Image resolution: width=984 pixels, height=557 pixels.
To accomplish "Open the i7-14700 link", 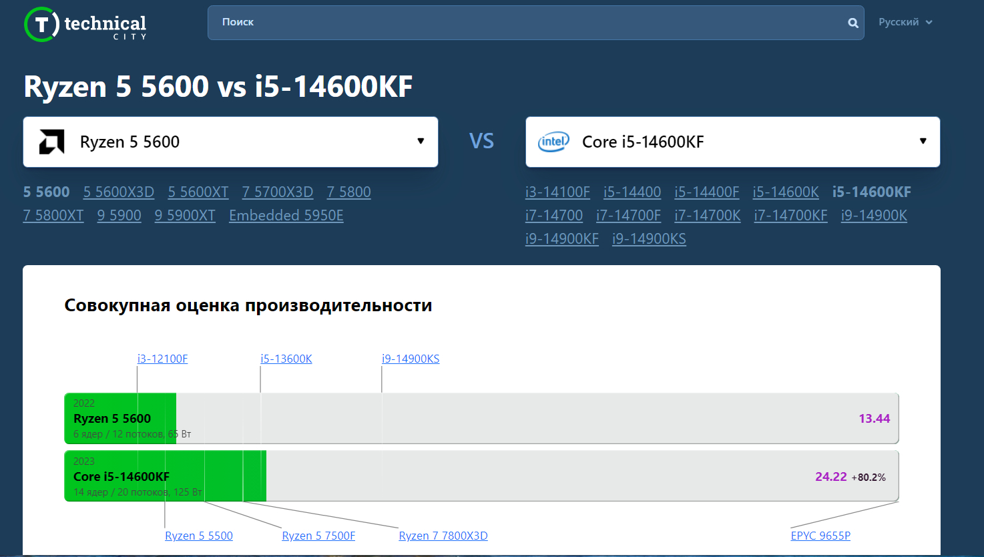I will 554,216.
